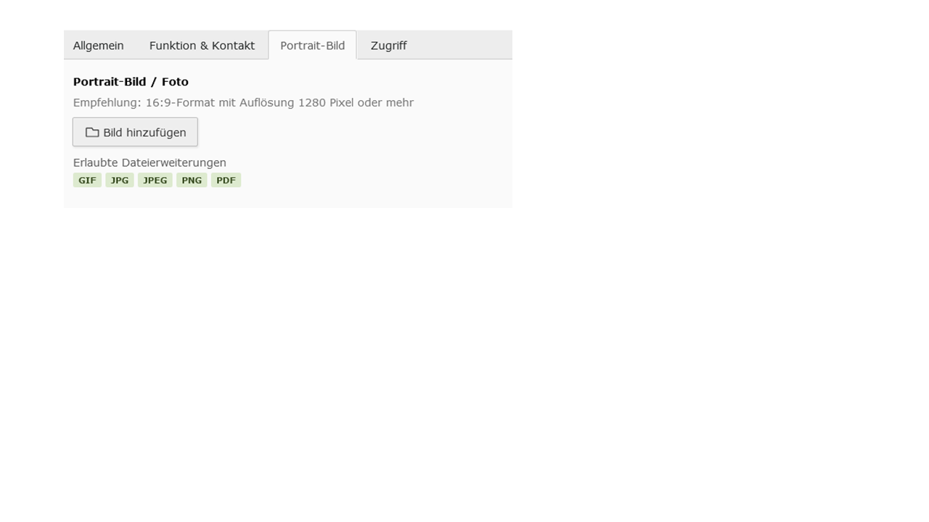Click the Empfehlung recommendation text
Image resolution: width=929 pixels, height=522 pixels.
(243, 103)
